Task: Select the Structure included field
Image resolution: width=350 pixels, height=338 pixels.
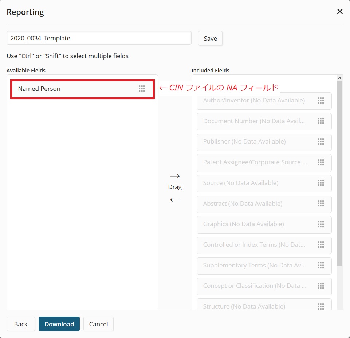Action: [264, 304]
